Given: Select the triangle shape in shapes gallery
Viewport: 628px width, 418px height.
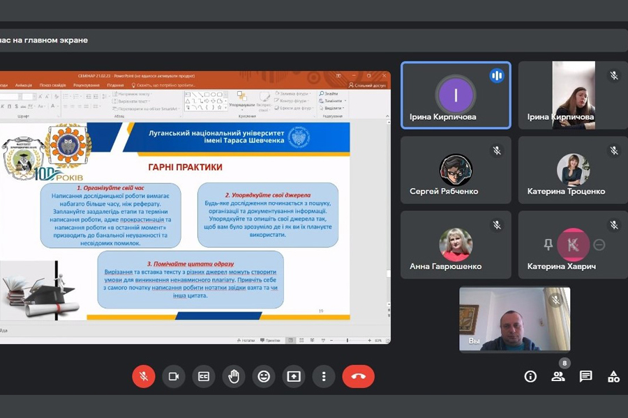Looking at the screenshot, I should 188,101.
